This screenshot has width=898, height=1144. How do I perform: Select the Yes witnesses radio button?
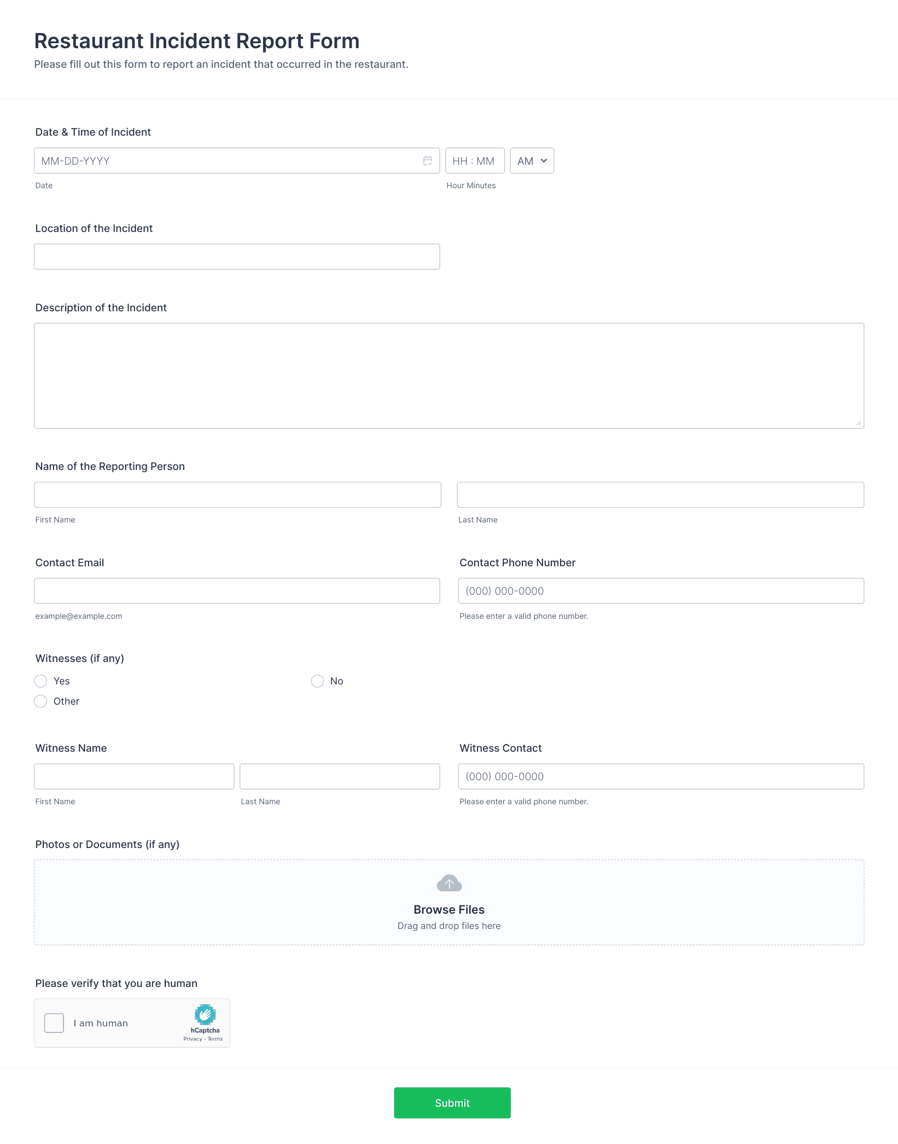pos(40,681)
